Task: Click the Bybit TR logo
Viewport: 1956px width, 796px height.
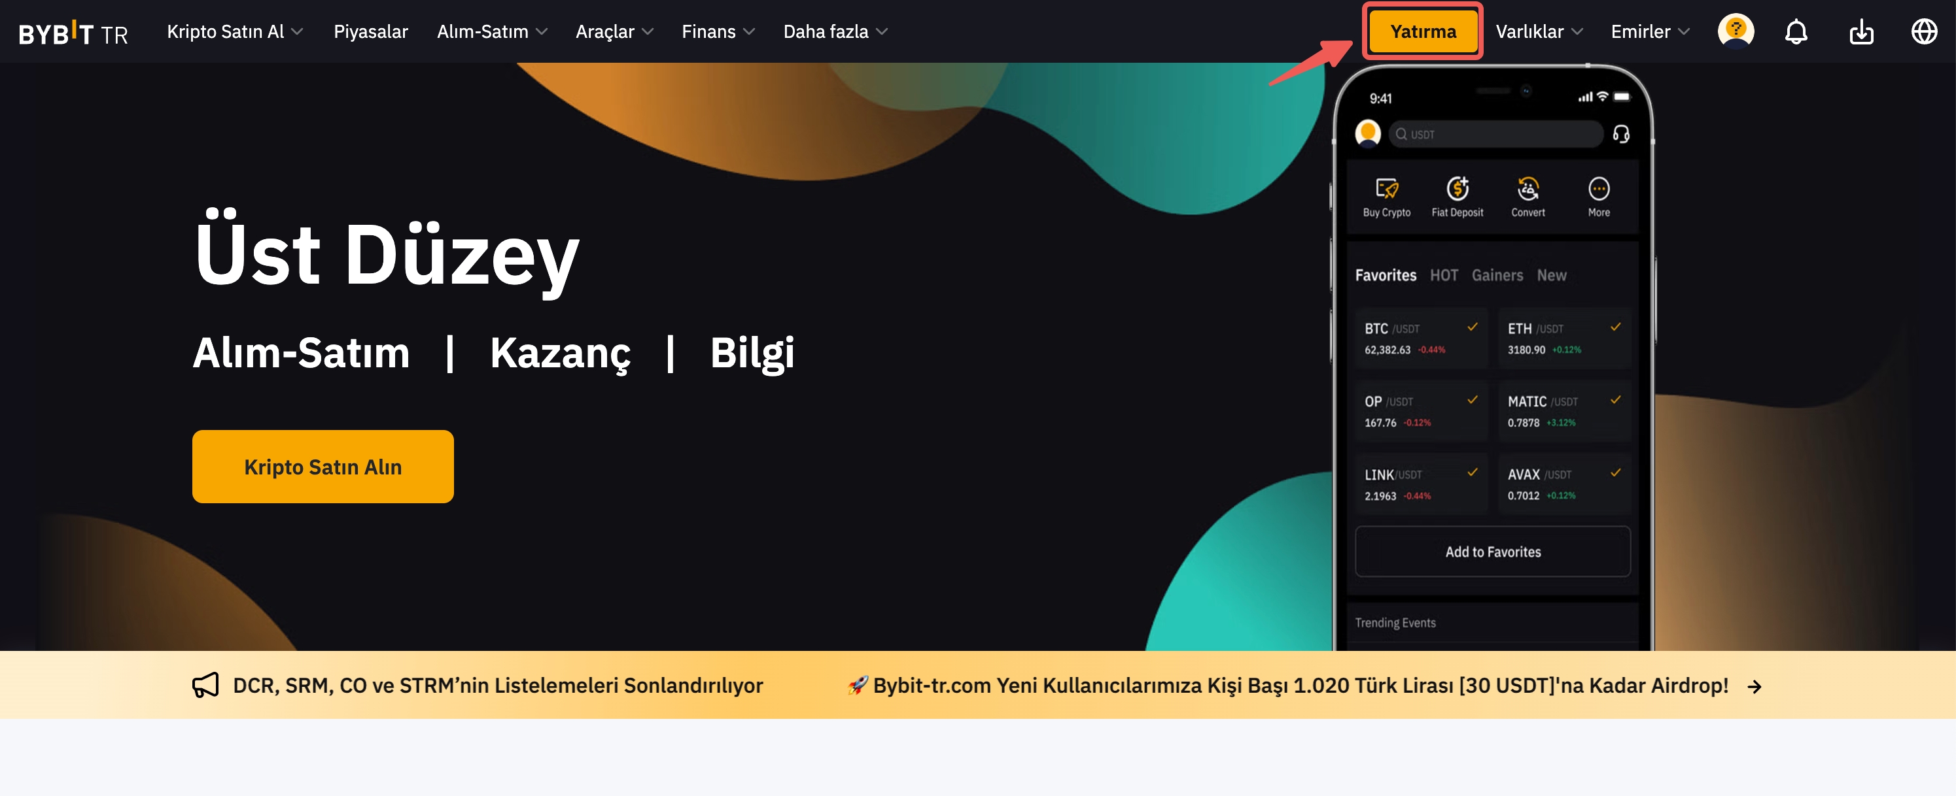Action: tap(73, 33)
